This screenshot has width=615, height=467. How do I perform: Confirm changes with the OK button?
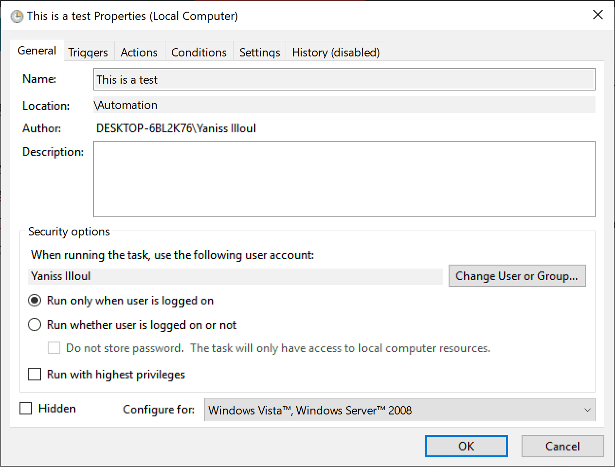click(x=466, y=446)
